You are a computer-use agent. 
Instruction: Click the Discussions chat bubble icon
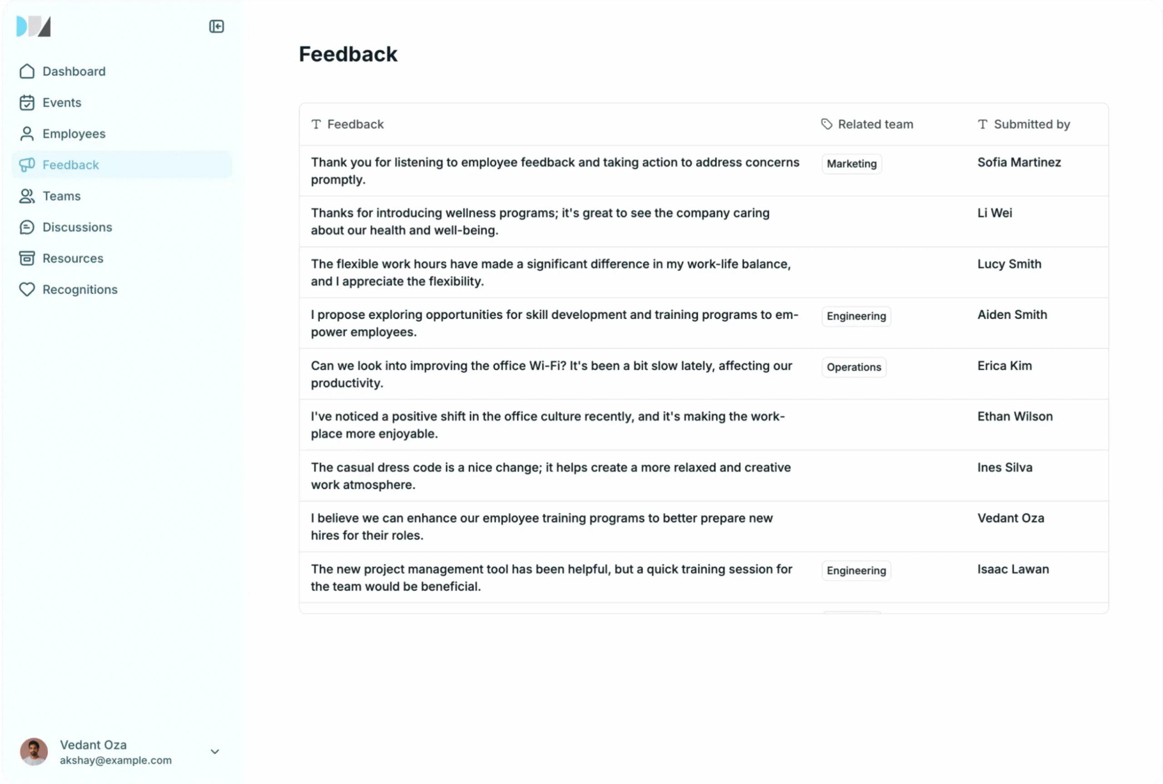[27, 228]
